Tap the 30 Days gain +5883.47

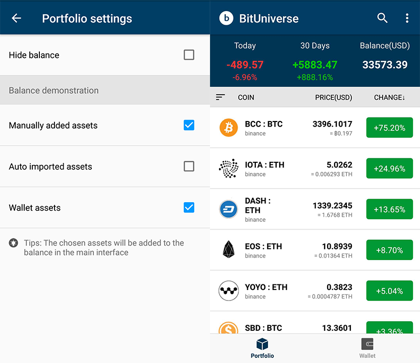[314, 65]
